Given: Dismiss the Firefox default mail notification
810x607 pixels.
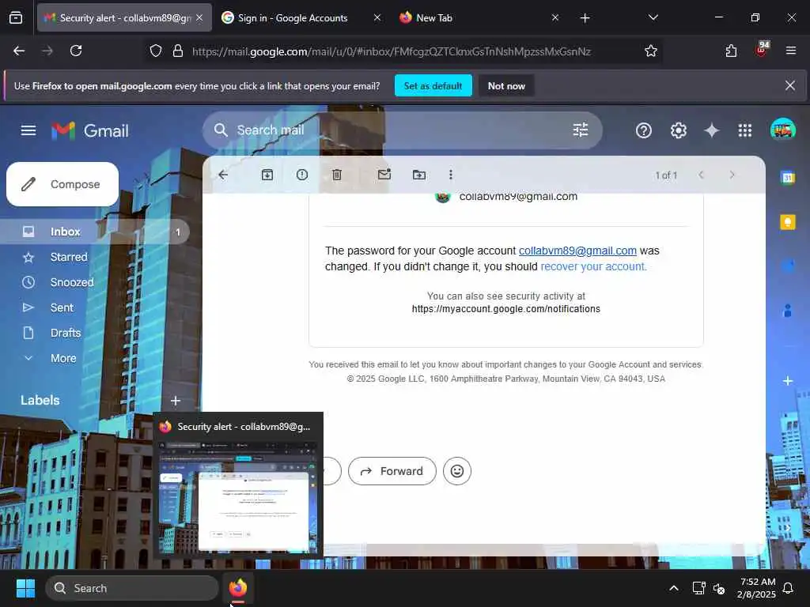Looking at the screenshot, I should [x=790, y=85].
